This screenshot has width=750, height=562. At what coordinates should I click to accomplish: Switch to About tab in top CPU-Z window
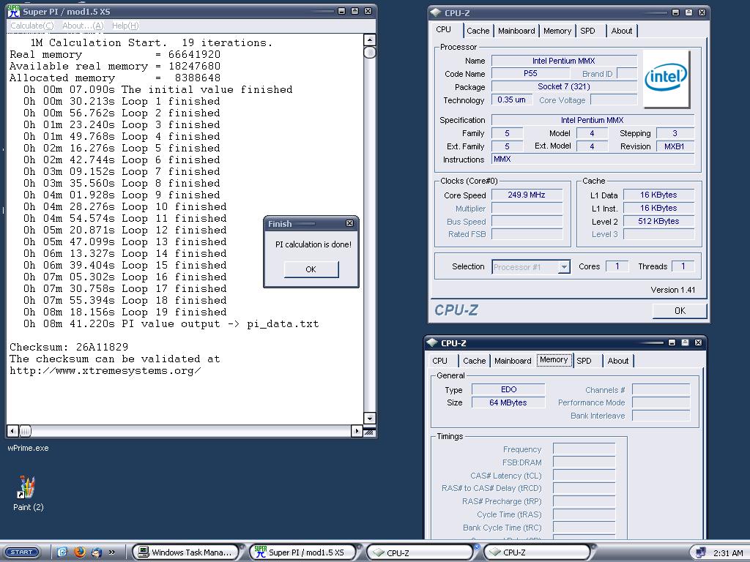621,31
